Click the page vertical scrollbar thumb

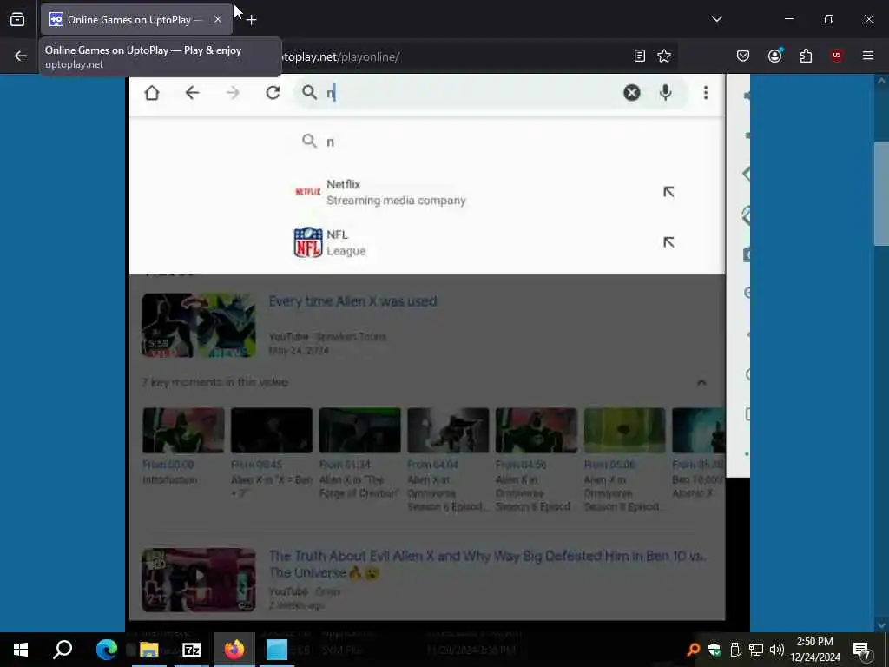point(881,194)
